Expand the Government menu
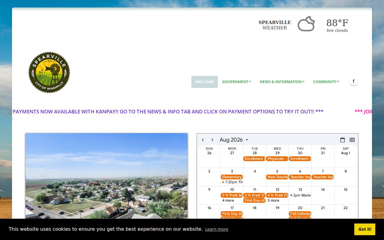The width and height of the screenshot is (384, 240). [x=237, y=82]
